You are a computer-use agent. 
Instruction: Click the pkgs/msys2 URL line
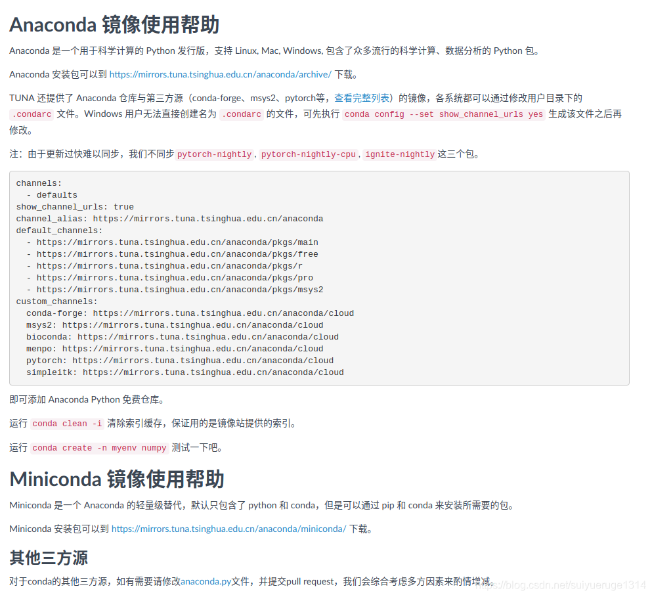[x=175, y=290]
